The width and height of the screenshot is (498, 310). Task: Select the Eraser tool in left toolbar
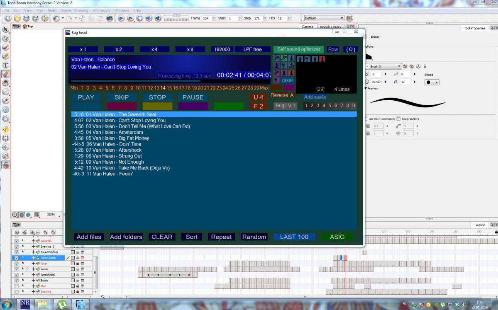[x=6, y=74]
